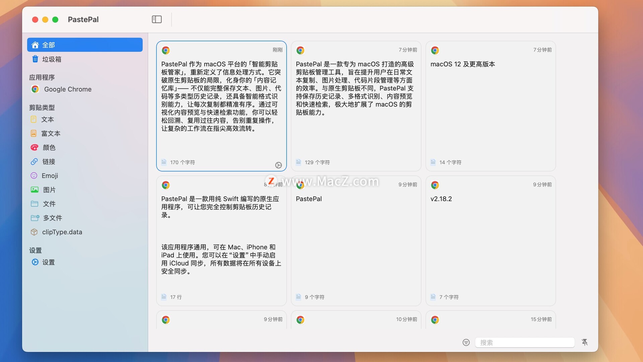Image resolution: width=643 pixels, height=362 pixels.
Task: Open the partially visible 15分钟前 card
Action: click(x=491, y=319)
